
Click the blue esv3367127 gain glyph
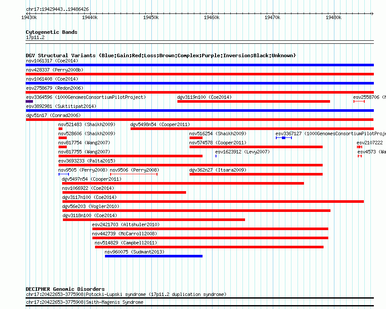pyautogui.click(x=284, y=138)
